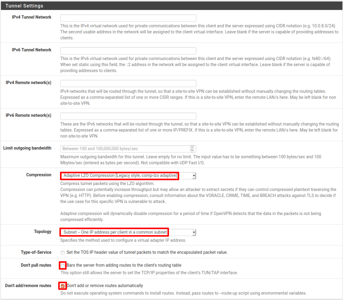Open the Compression dropdown

point(128,176)
